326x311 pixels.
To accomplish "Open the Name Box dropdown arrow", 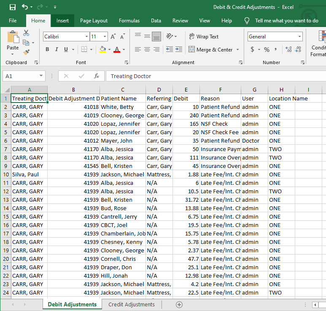I will pyautogui.click(x=41, y=76).
